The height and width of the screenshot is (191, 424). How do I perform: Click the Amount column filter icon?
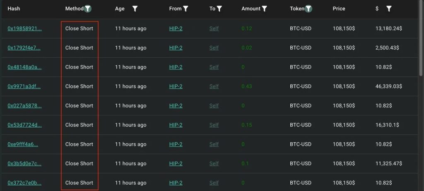[265, 9]
